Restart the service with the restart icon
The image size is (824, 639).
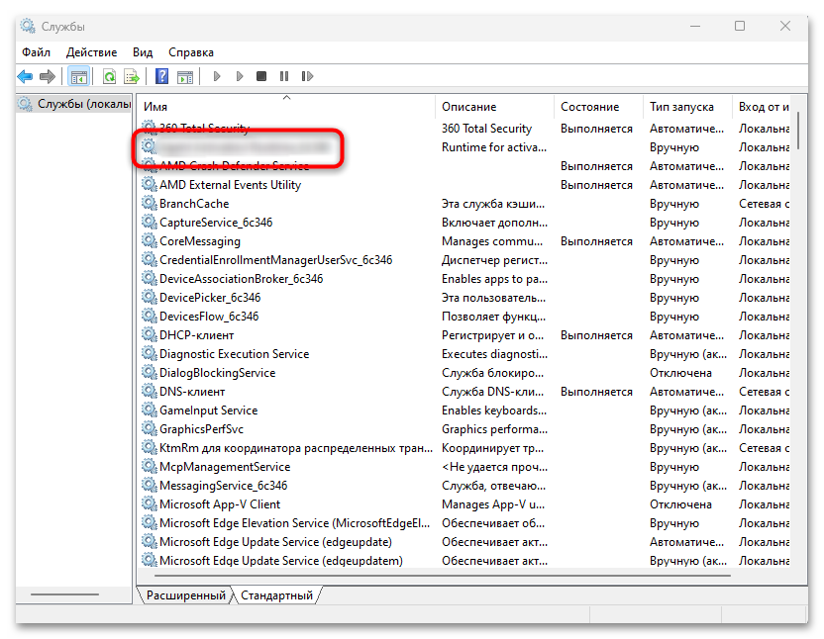click(307, 76)
